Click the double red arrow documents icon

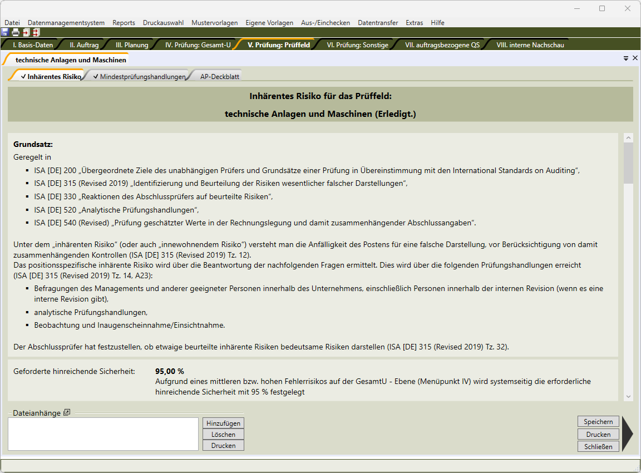(36, 32)
